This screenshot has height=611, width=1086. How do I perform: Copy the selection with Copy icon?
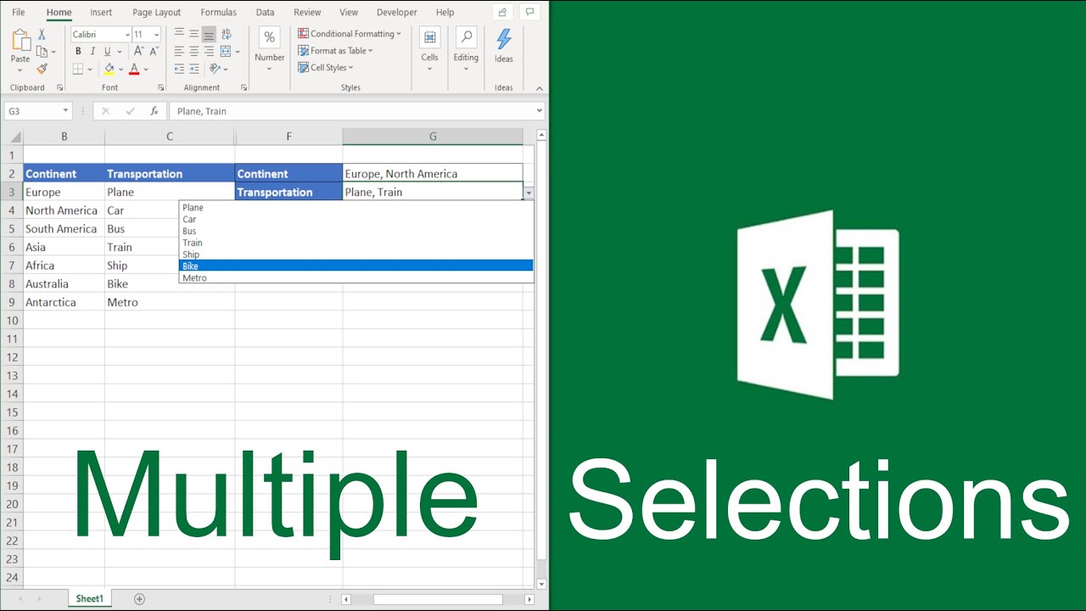[x=42, y=52]
